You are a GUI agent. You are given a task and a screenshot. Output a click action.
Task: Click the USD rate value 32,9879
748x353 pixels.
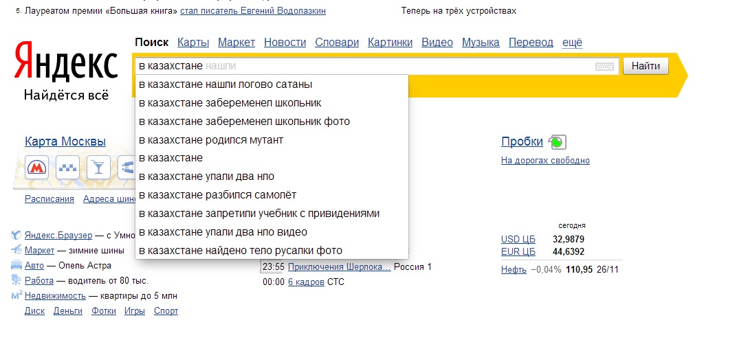569,239
